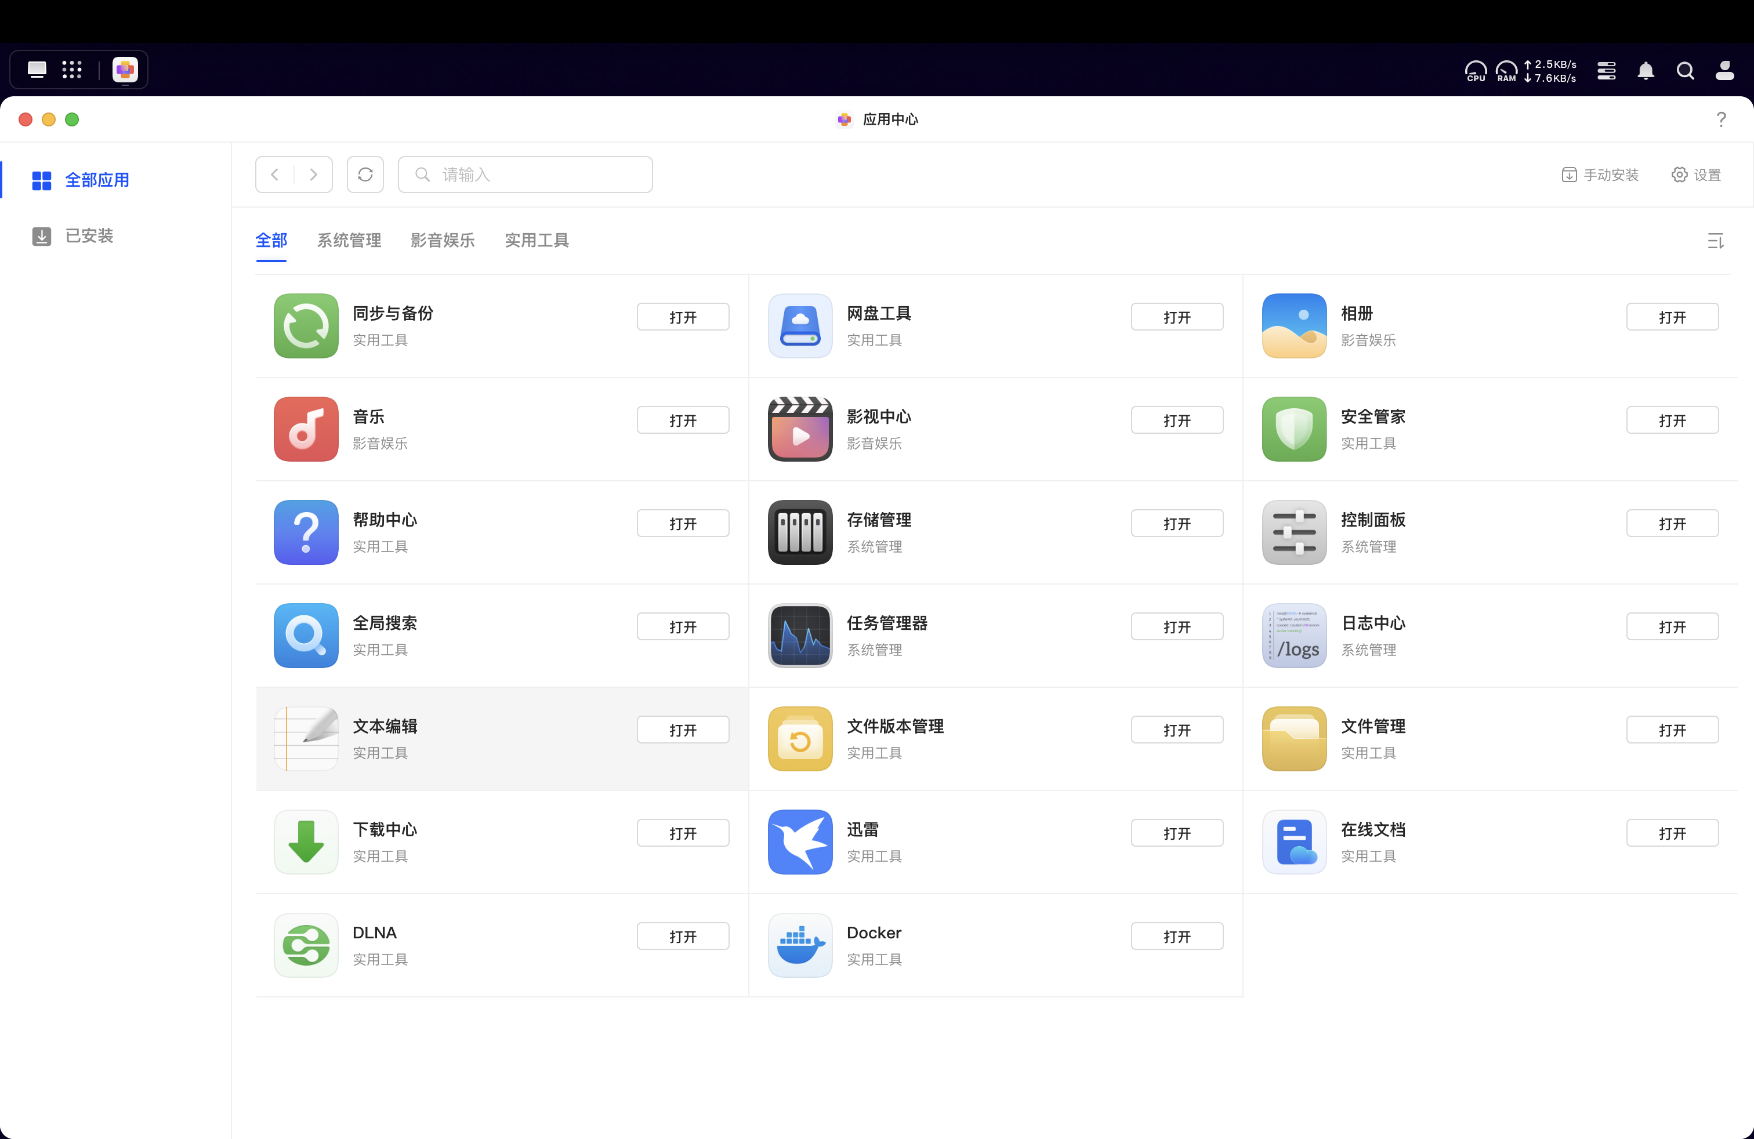The width and height of the screenshot is (1754, 1139).
Task: Click the Docker whale app icon
Action: click(800, 945)
